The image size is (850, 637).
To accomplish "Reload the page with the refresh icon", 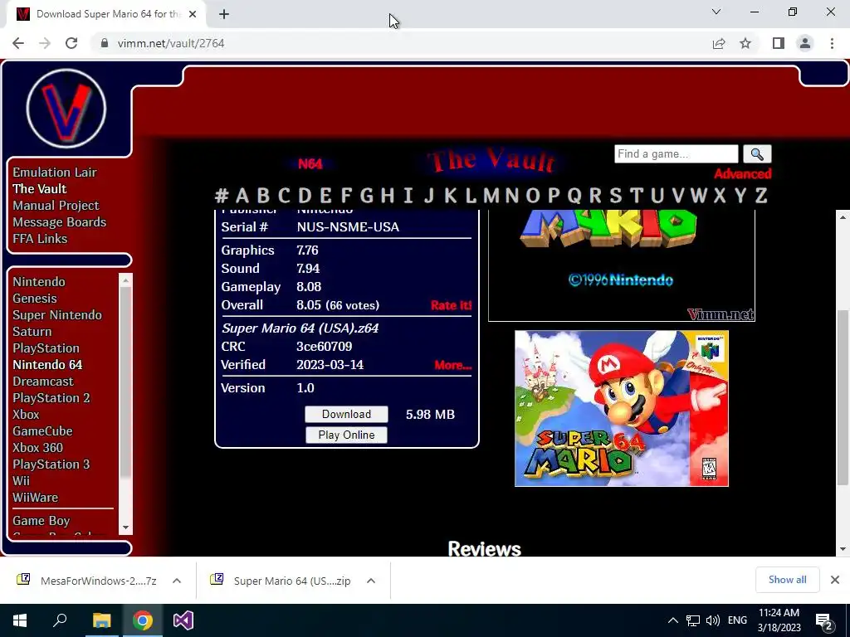I will [x=71, y=43].
